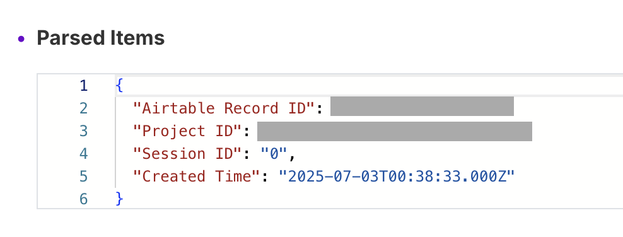Click the "Project ID" key
This screenshot has height=237, width=623.
188,131
